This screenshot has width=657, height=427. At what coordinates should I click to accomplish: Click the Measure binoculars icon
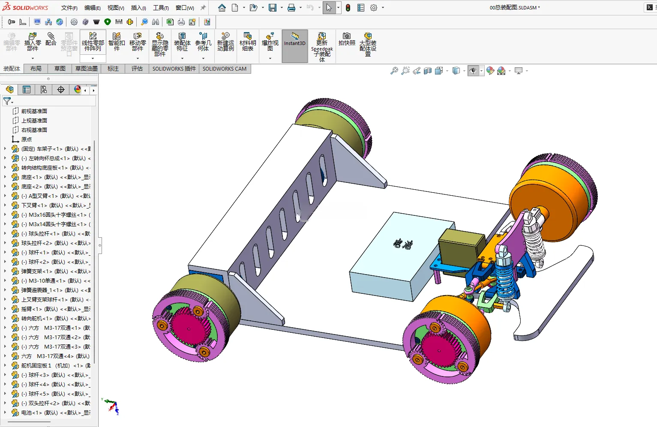coord(156,22)
